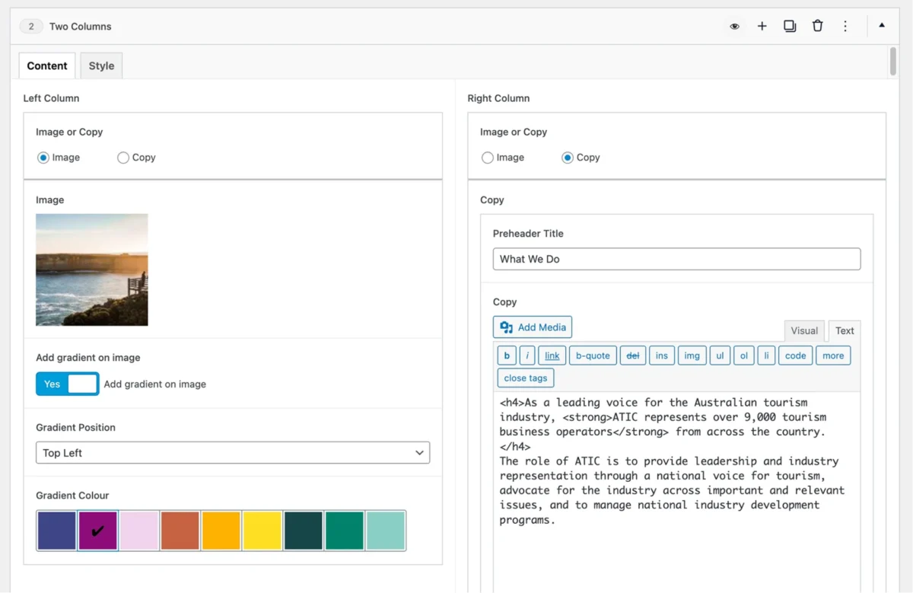
Task: Preview the Two Columns block
Action: (x=733, y=26)
